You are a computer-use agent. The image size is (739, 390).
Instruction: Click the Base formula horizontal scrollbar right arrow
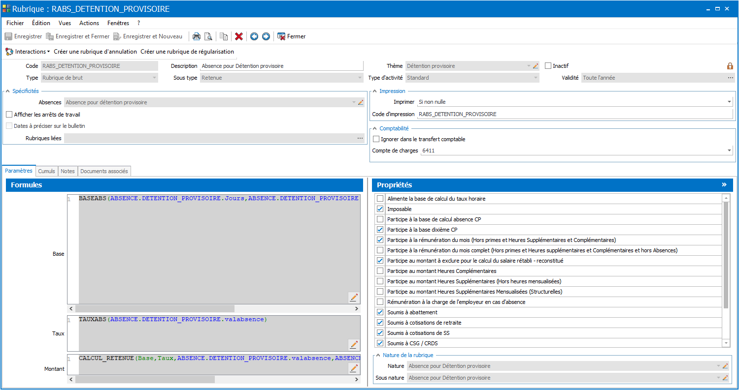[357, 309]
